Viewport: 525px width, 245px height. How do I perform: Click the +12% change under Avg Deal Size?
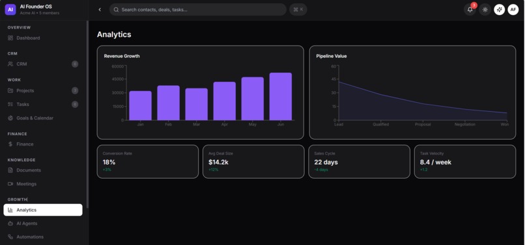(x=213, y=170)
